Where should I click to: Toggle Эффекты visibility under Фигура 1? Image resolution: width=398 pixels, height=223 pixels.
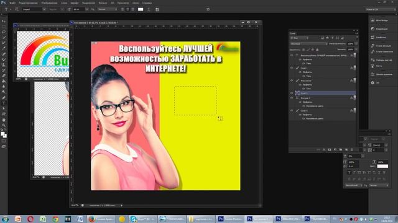(300, 102)
